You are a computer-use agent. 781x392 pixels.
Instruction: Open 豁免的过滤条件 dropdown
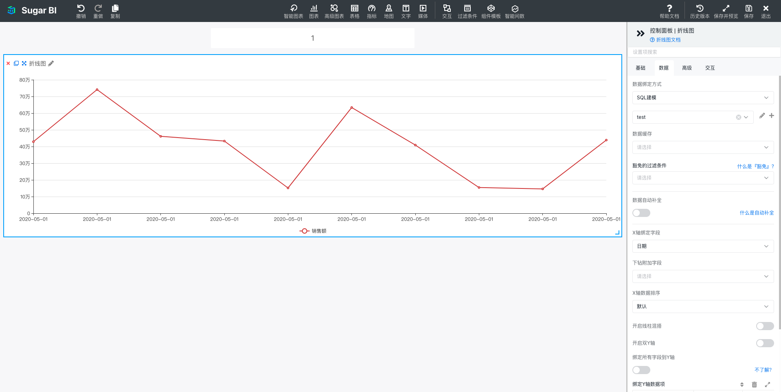pyautogui.click(x=703, y=178)
